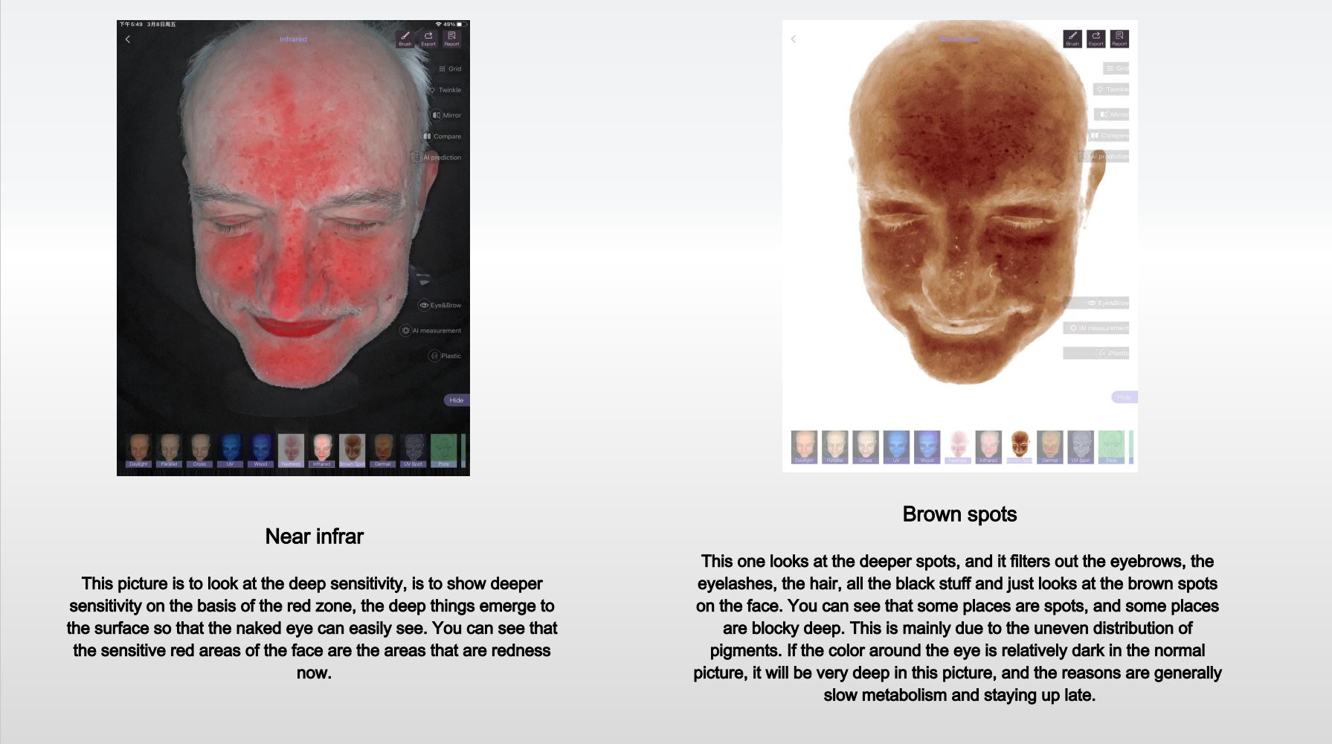1332x744 pixels.
Task: Select the Brush tool in the left infrared screenshot
Action: 405,38
